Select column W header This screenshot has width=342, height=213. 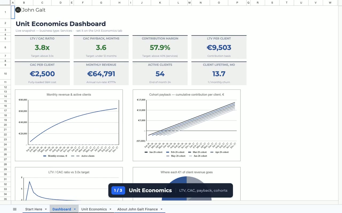point(330,3)
